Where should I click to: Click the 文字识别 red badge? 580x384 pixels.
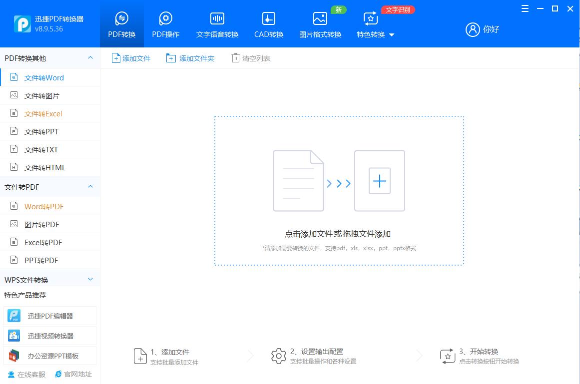[398, 9]
